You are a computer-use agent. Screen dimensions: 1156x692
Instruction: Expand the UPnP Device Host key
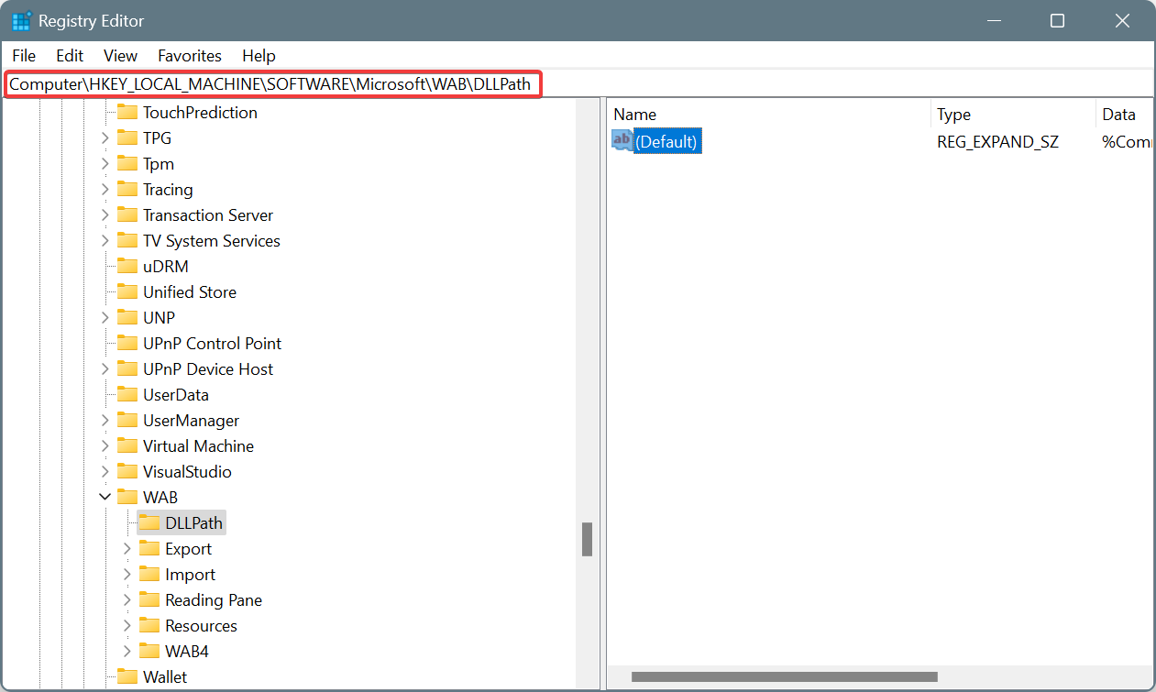pyautogui.click(x=105, y=369)
